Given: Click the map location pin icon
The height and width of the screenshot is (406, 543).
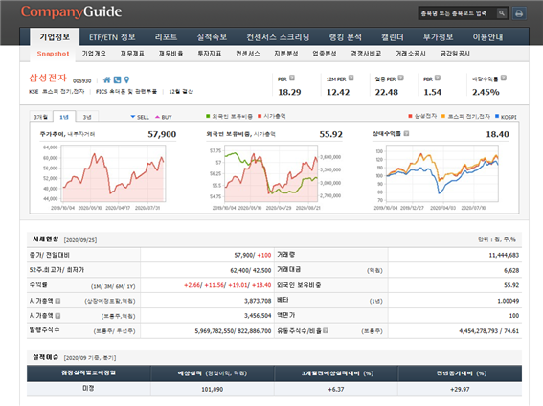Looking at the screenshot, I should [126, 79].
